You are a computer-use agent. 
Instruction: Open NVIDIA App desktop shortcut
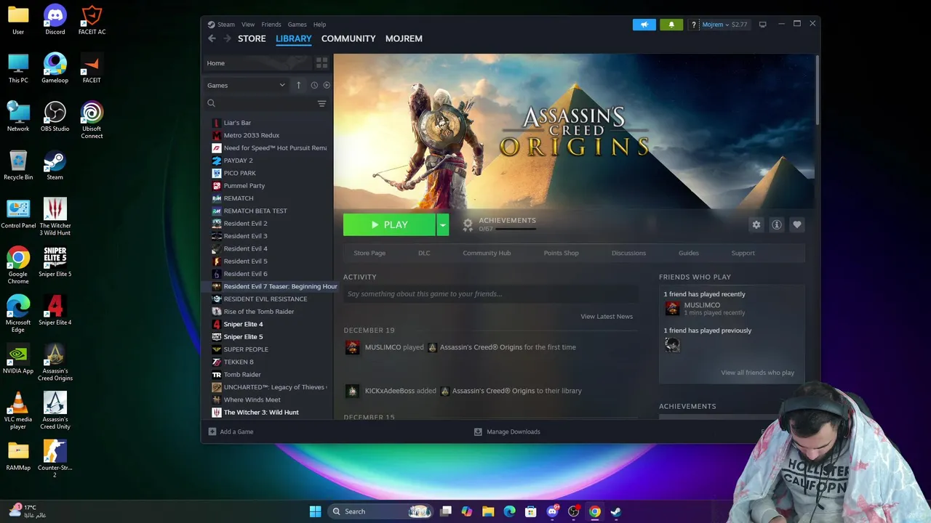point(18,359)
